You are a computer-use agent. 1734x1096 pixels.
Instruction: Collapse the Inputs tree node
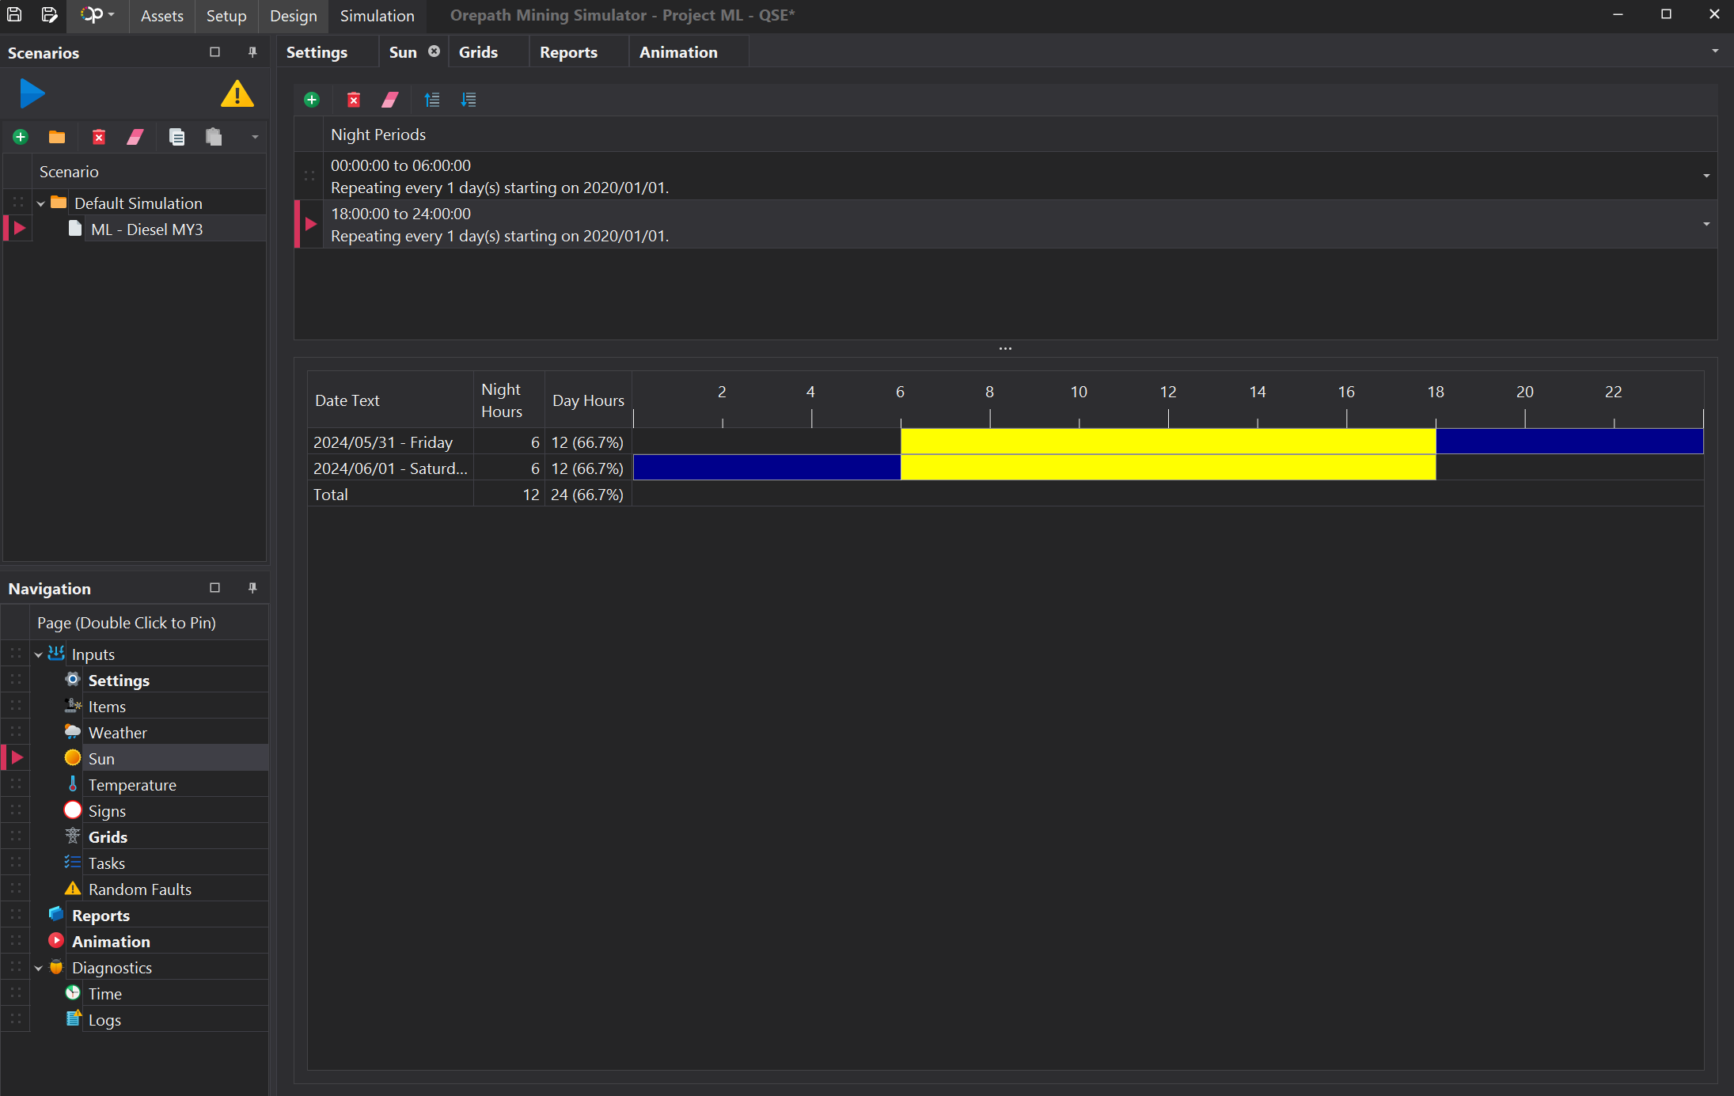tap(38, 654)
